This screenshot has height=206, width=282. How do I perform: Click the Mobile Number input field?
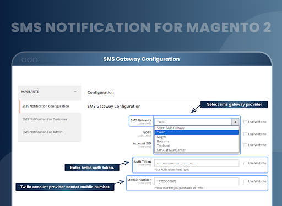(x=197, y=181)
